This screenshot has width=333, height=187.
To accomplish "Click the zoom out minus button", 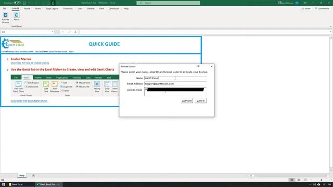I will [x=311, y=180].
